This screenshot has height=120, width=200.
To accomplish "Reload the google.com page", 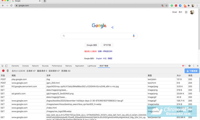I will (x=11, y=6).
